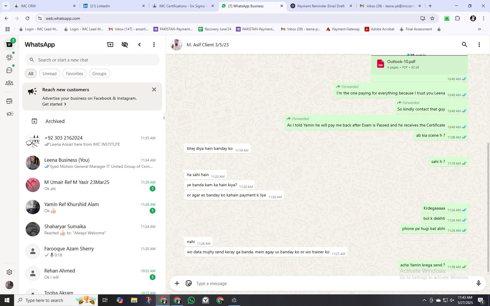The width and height of the screenshot is (490, 306).
Task: Open Rehan Ahmed chat
Action: pos(92,274)
